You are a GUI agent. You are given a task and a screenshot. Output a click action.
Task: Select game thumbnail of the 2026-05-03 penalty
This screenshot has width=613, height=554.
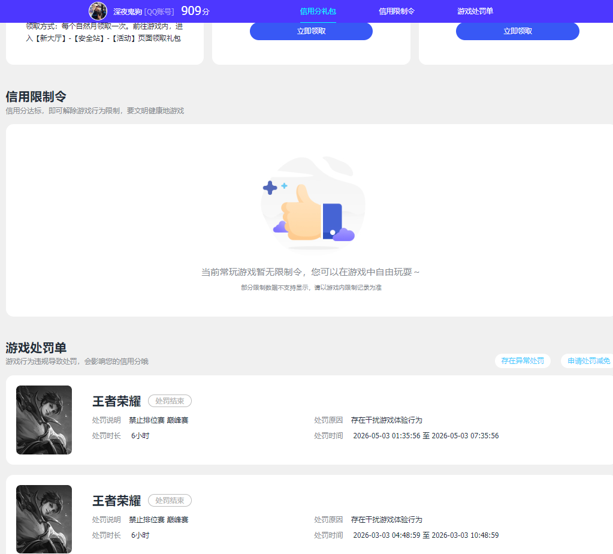(44, 420)
